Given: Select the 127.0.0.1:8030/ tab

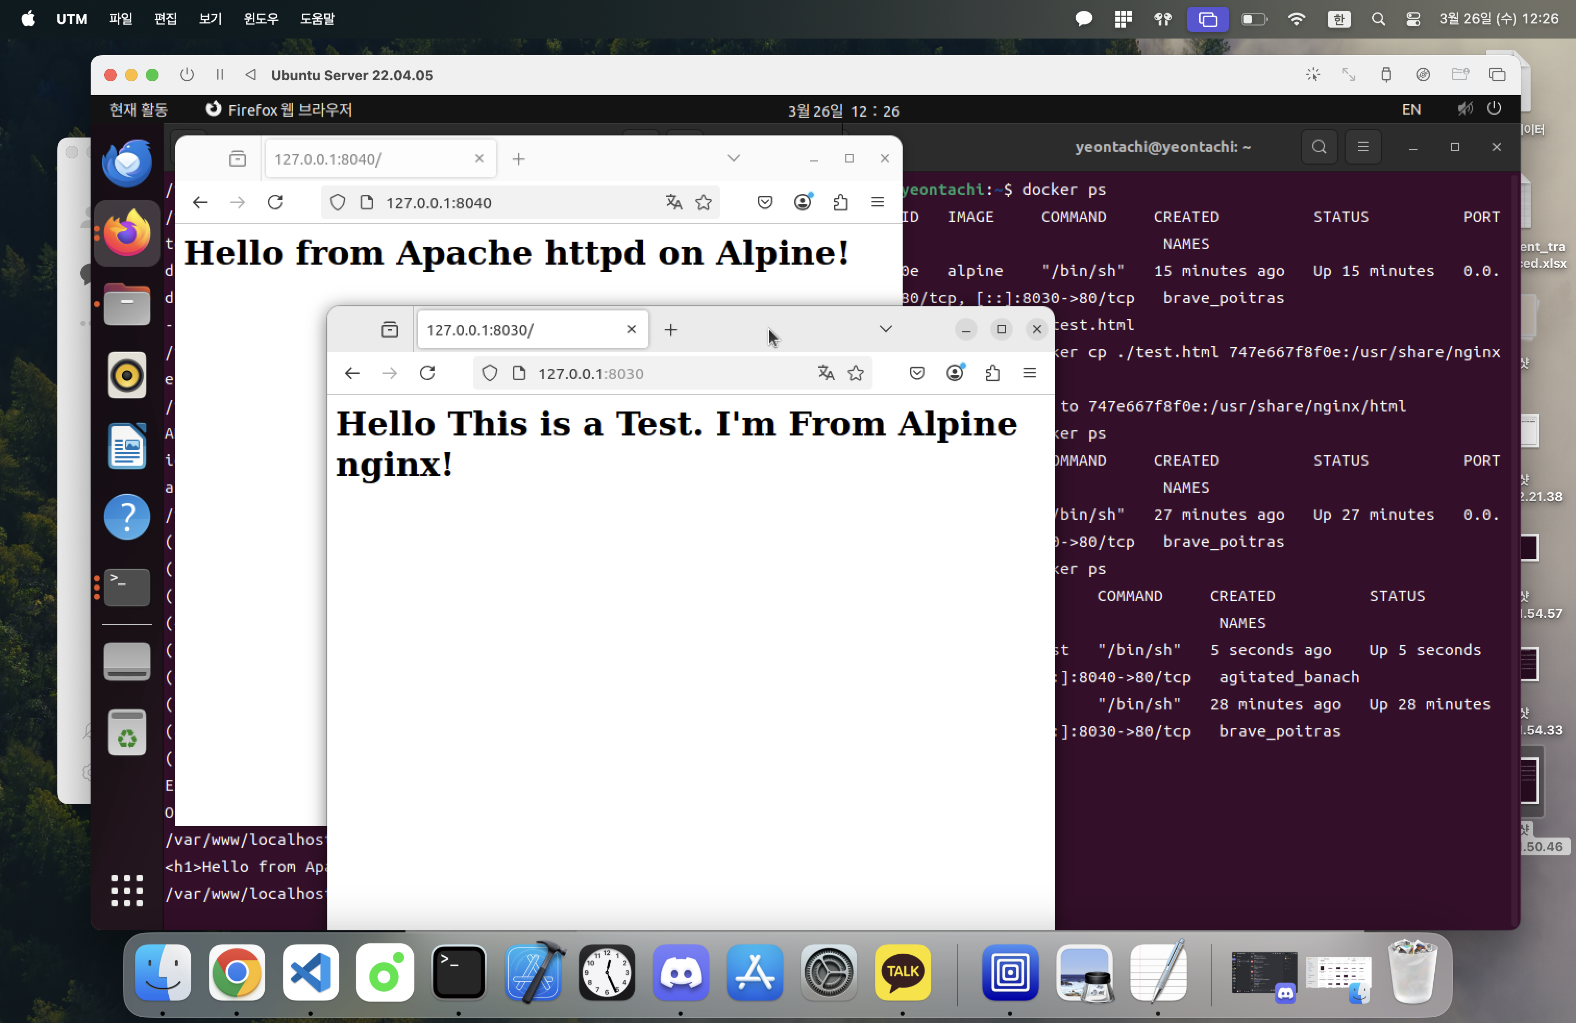Looking at the screenshot, I should point(533,330).
